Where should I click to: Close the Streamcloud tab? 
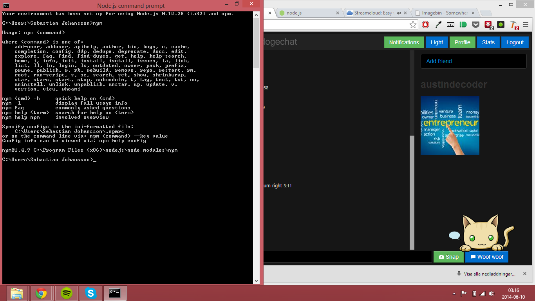pyautogui.click(x=406, y=13)
